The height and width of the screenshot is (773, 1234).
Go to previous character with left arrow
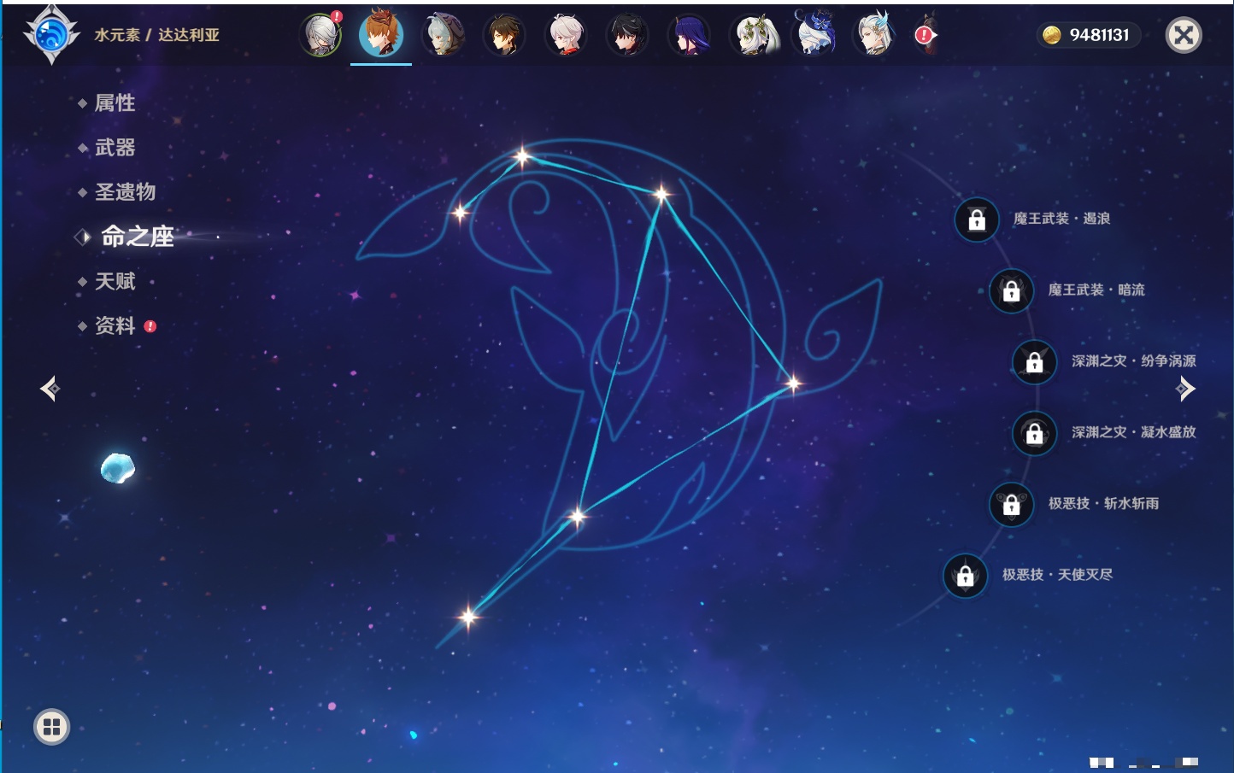coord(50,389)
